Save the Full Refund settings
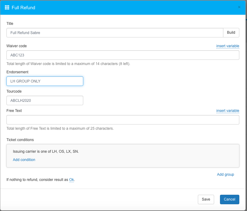This screenshot has height=211, width=247. pos(206,199)
